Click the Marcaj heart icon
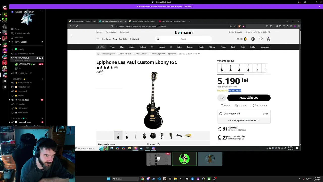 222,105
